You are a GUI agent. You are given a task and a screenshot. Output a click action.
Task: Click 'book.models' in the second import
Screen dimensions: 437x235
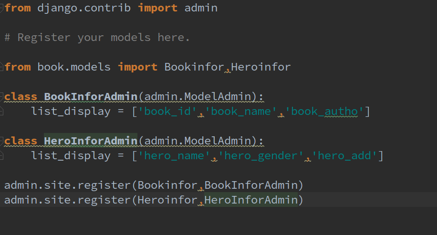click(x=74, y=67)
